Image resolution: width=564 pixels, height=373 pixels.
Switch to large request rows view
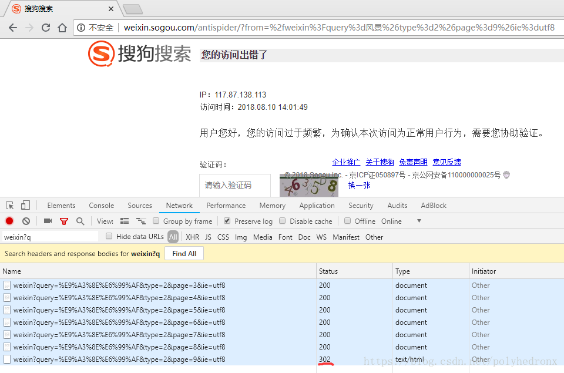tap(124, 221)
